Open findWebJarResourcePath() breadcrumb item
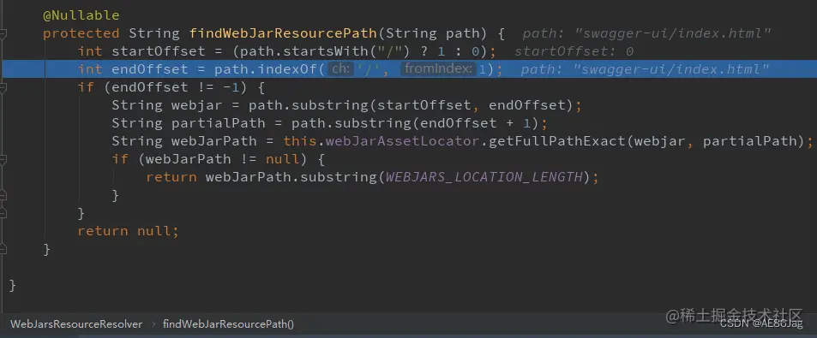 coord(228,324)
